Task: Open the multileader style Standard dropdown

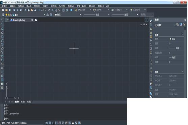Action: (x=145, y=10)
